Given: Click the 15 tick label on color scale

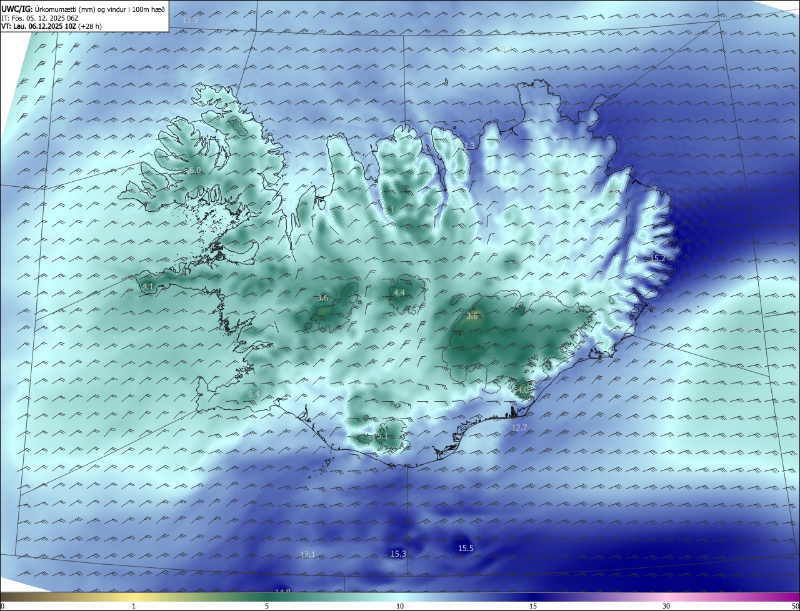Looking at the screenshot, I should pyautogui.click(x=533, y=606).
